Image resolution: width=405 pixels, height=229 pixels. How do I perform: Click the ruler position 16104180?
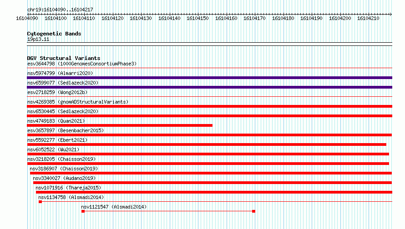[283, 18]
